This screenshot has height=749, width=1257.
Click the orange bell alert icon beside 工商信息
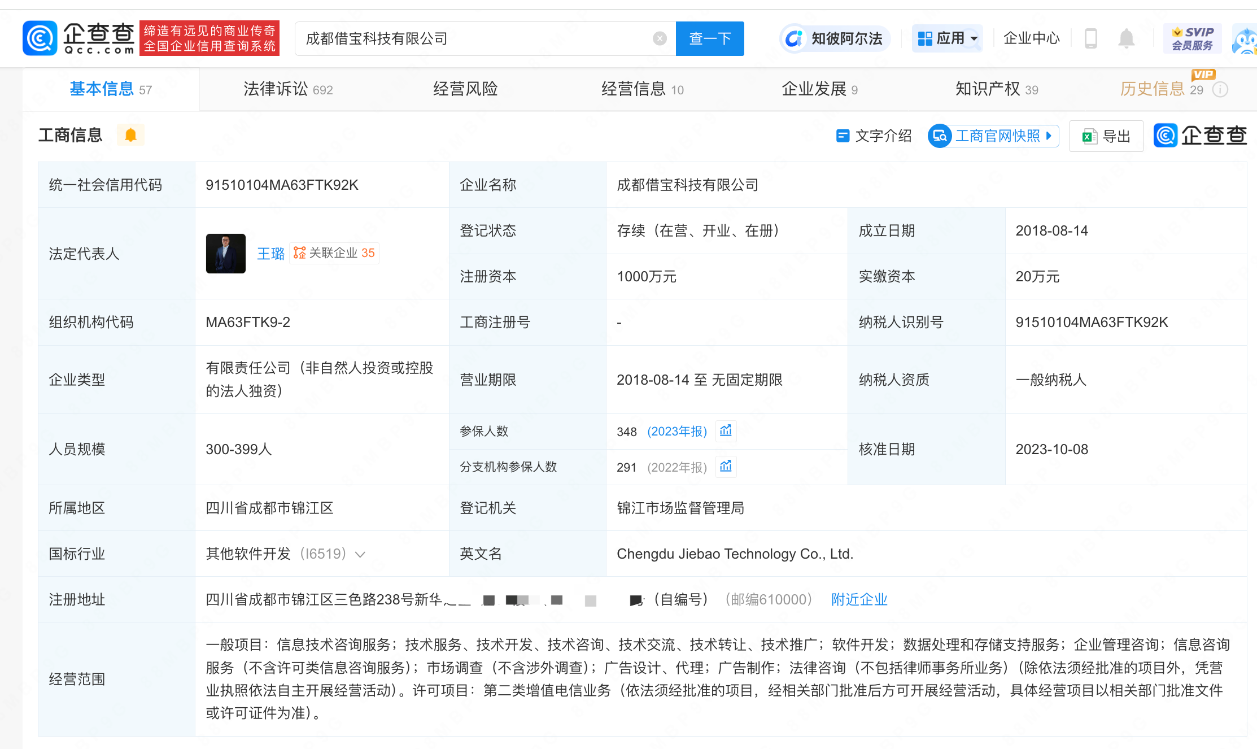(x=130, y=135)
